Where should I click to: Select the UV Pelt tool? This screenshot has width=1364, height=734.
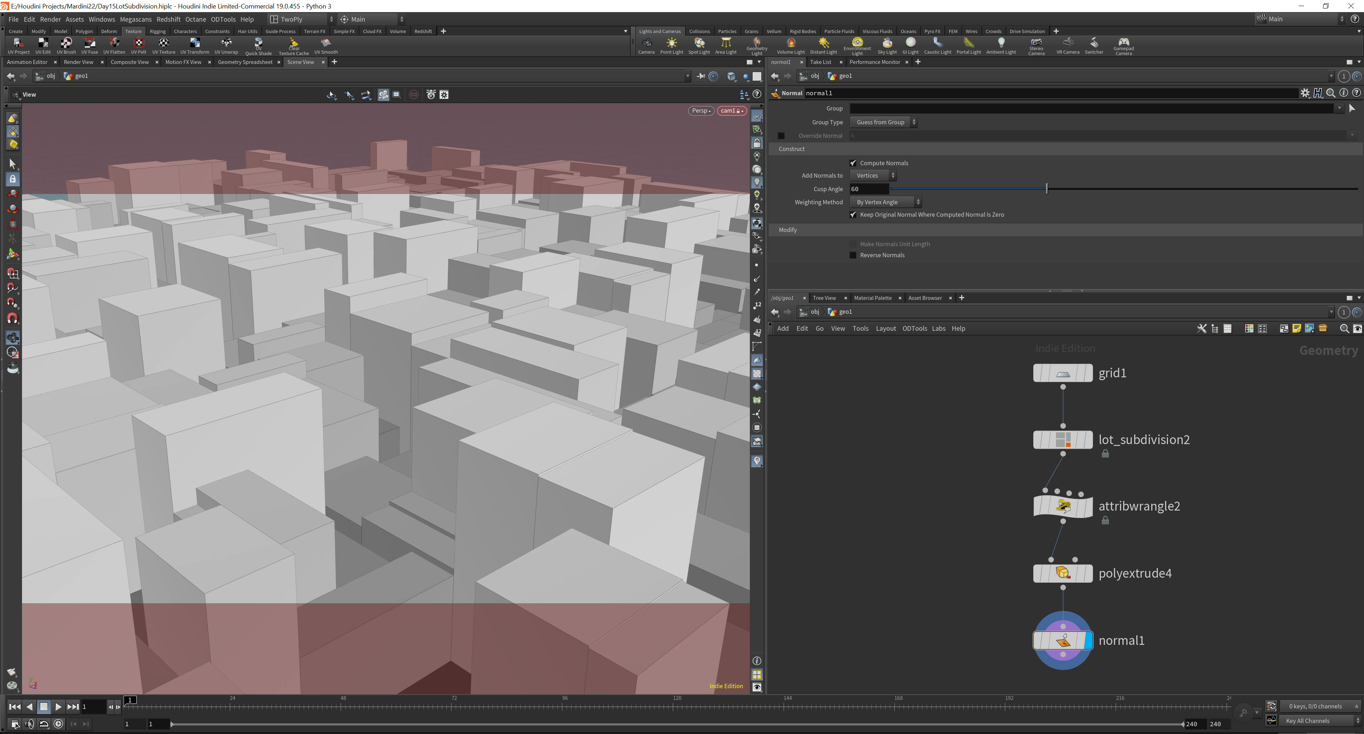click(139, 46)
